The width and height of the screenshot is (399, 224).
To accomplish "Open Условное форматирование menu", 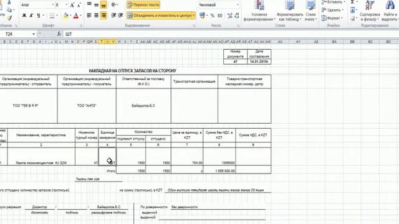I will tap(259, 11).
